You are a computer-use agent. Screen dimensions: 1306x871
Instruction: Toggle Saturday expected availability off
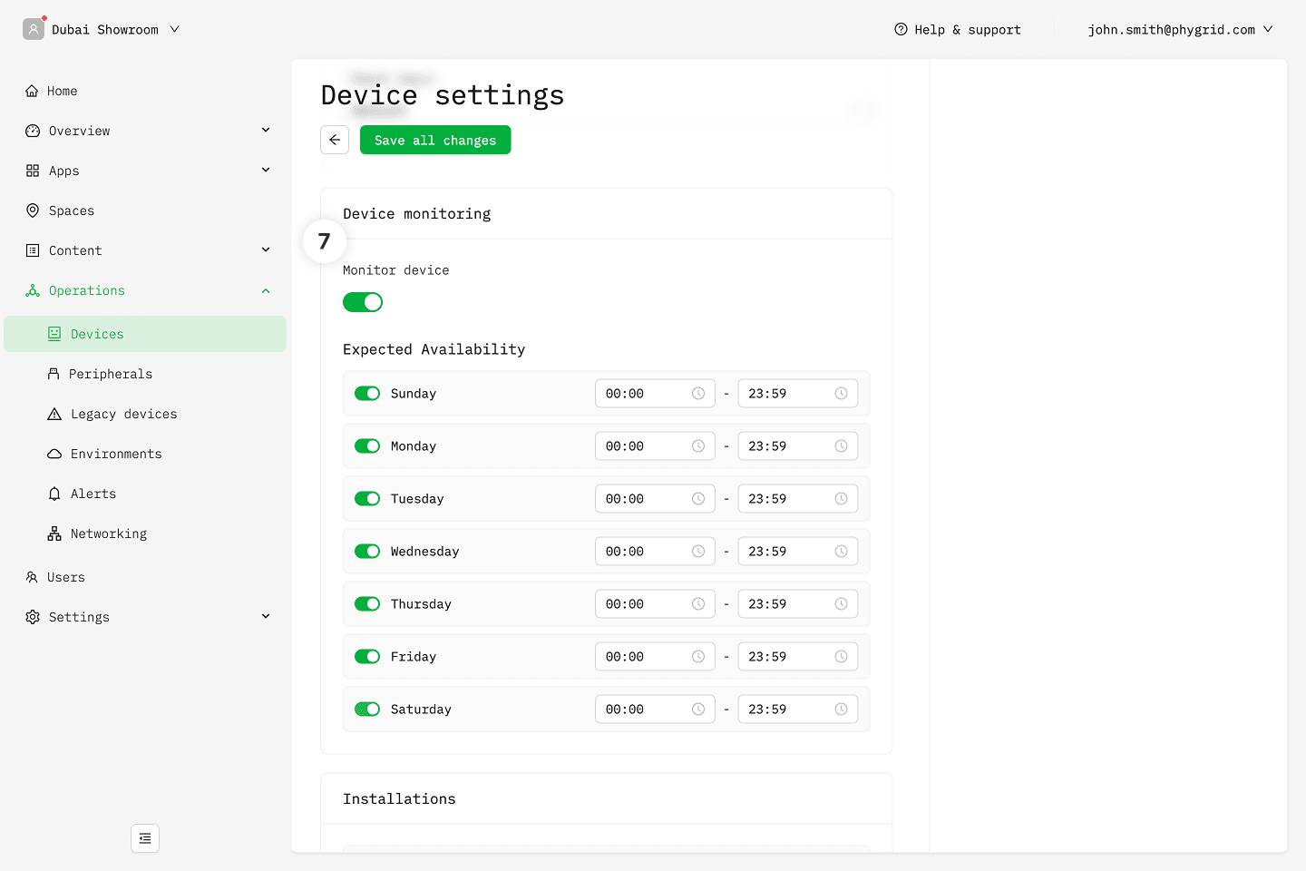pyautogui.click(x=367, y=710)
